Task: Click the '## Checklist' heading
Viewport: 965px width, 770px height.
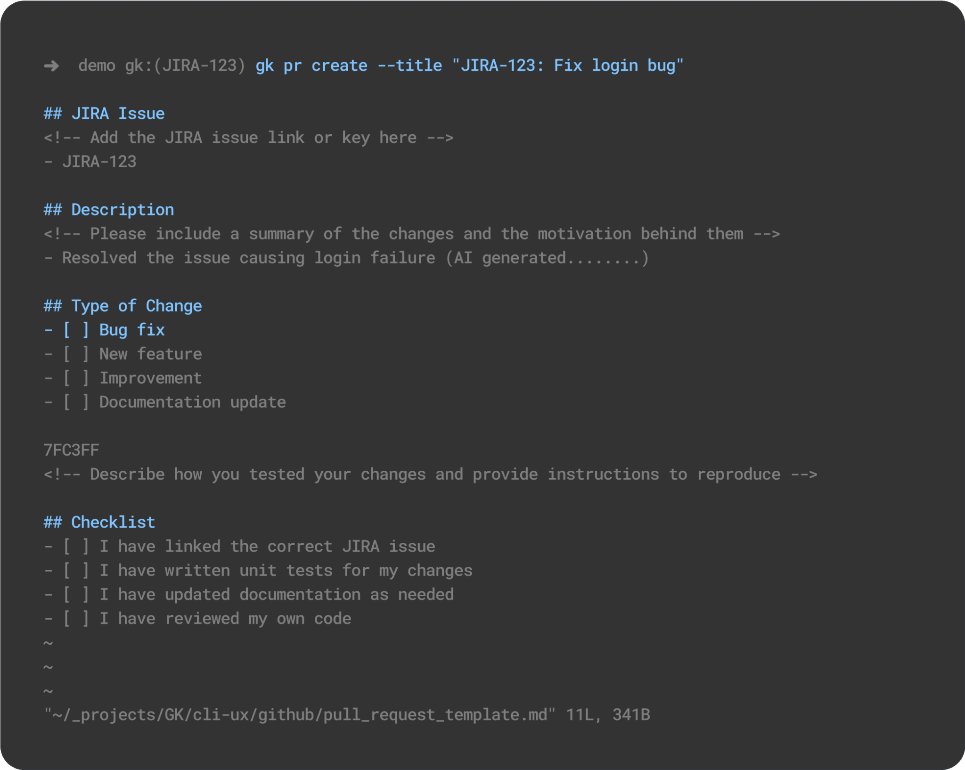Action: point(99,523)
